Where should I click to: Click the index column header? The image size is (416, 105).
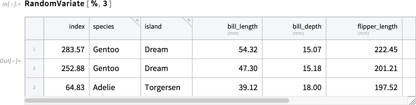click(x=67, y=29)
